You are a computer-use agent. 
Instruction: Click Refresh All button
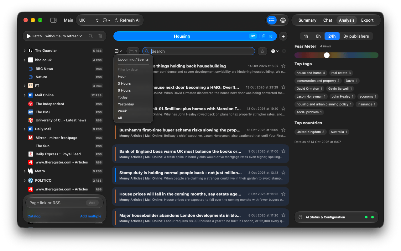pyautogui.click(x=127, y=20)
